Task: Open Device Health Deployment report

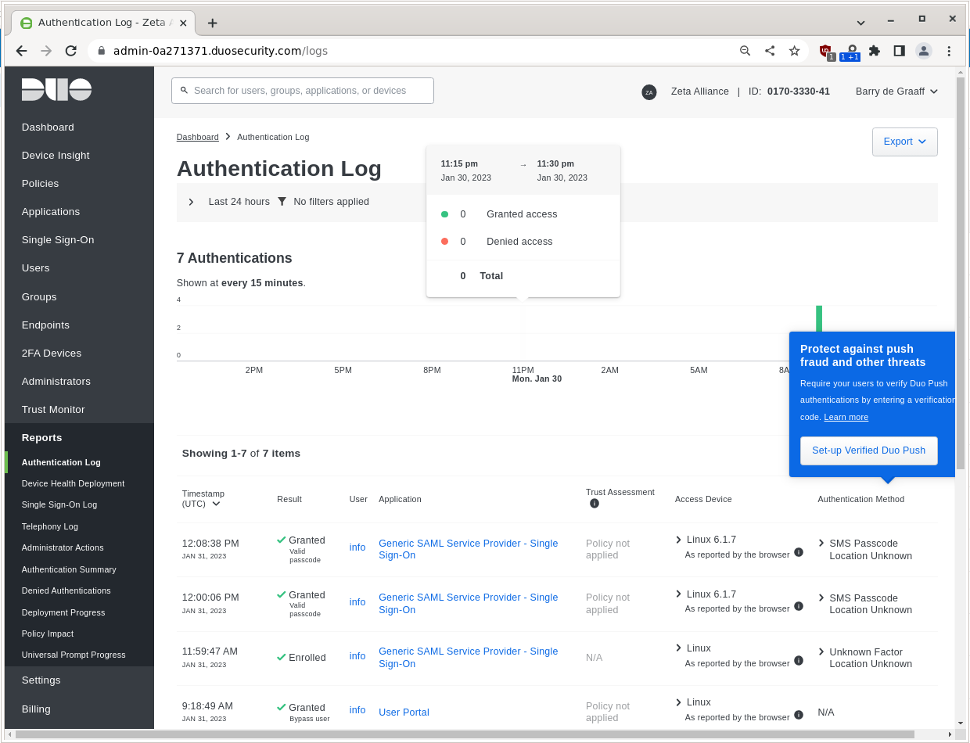Action: coord(73,483)
